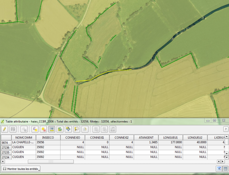The height and width of the screenshot is (175, 229).
Task: Click CUGUEN cell in row 27235
Action: coord(24,152)
